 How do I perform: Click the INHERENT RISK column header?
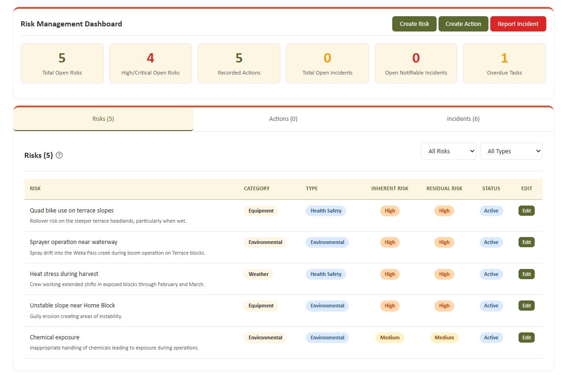point(389,188)
